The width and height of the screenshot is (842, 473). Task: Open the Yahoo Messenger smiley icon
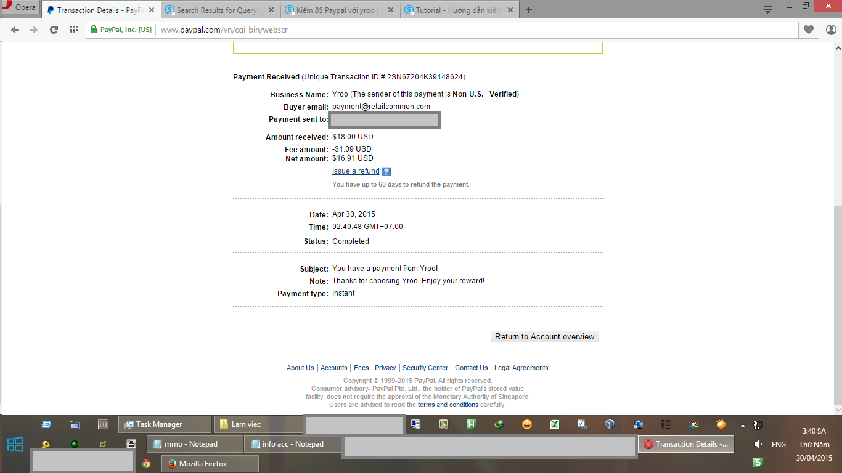527,424
